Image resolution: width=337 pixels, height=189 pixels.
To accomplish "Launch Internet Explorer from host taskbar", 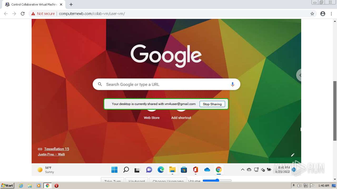I will pos(21,186).
